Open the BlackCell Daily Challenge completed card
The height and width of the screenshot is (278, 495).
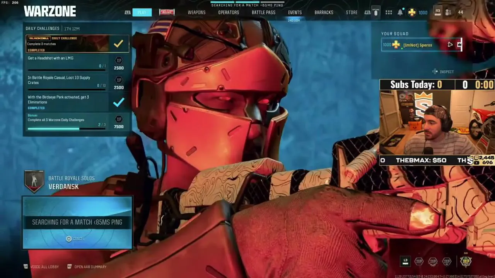[77, 44]
